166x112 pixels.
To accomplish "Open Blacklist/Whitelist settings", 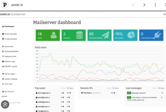I will pos(10,51).
